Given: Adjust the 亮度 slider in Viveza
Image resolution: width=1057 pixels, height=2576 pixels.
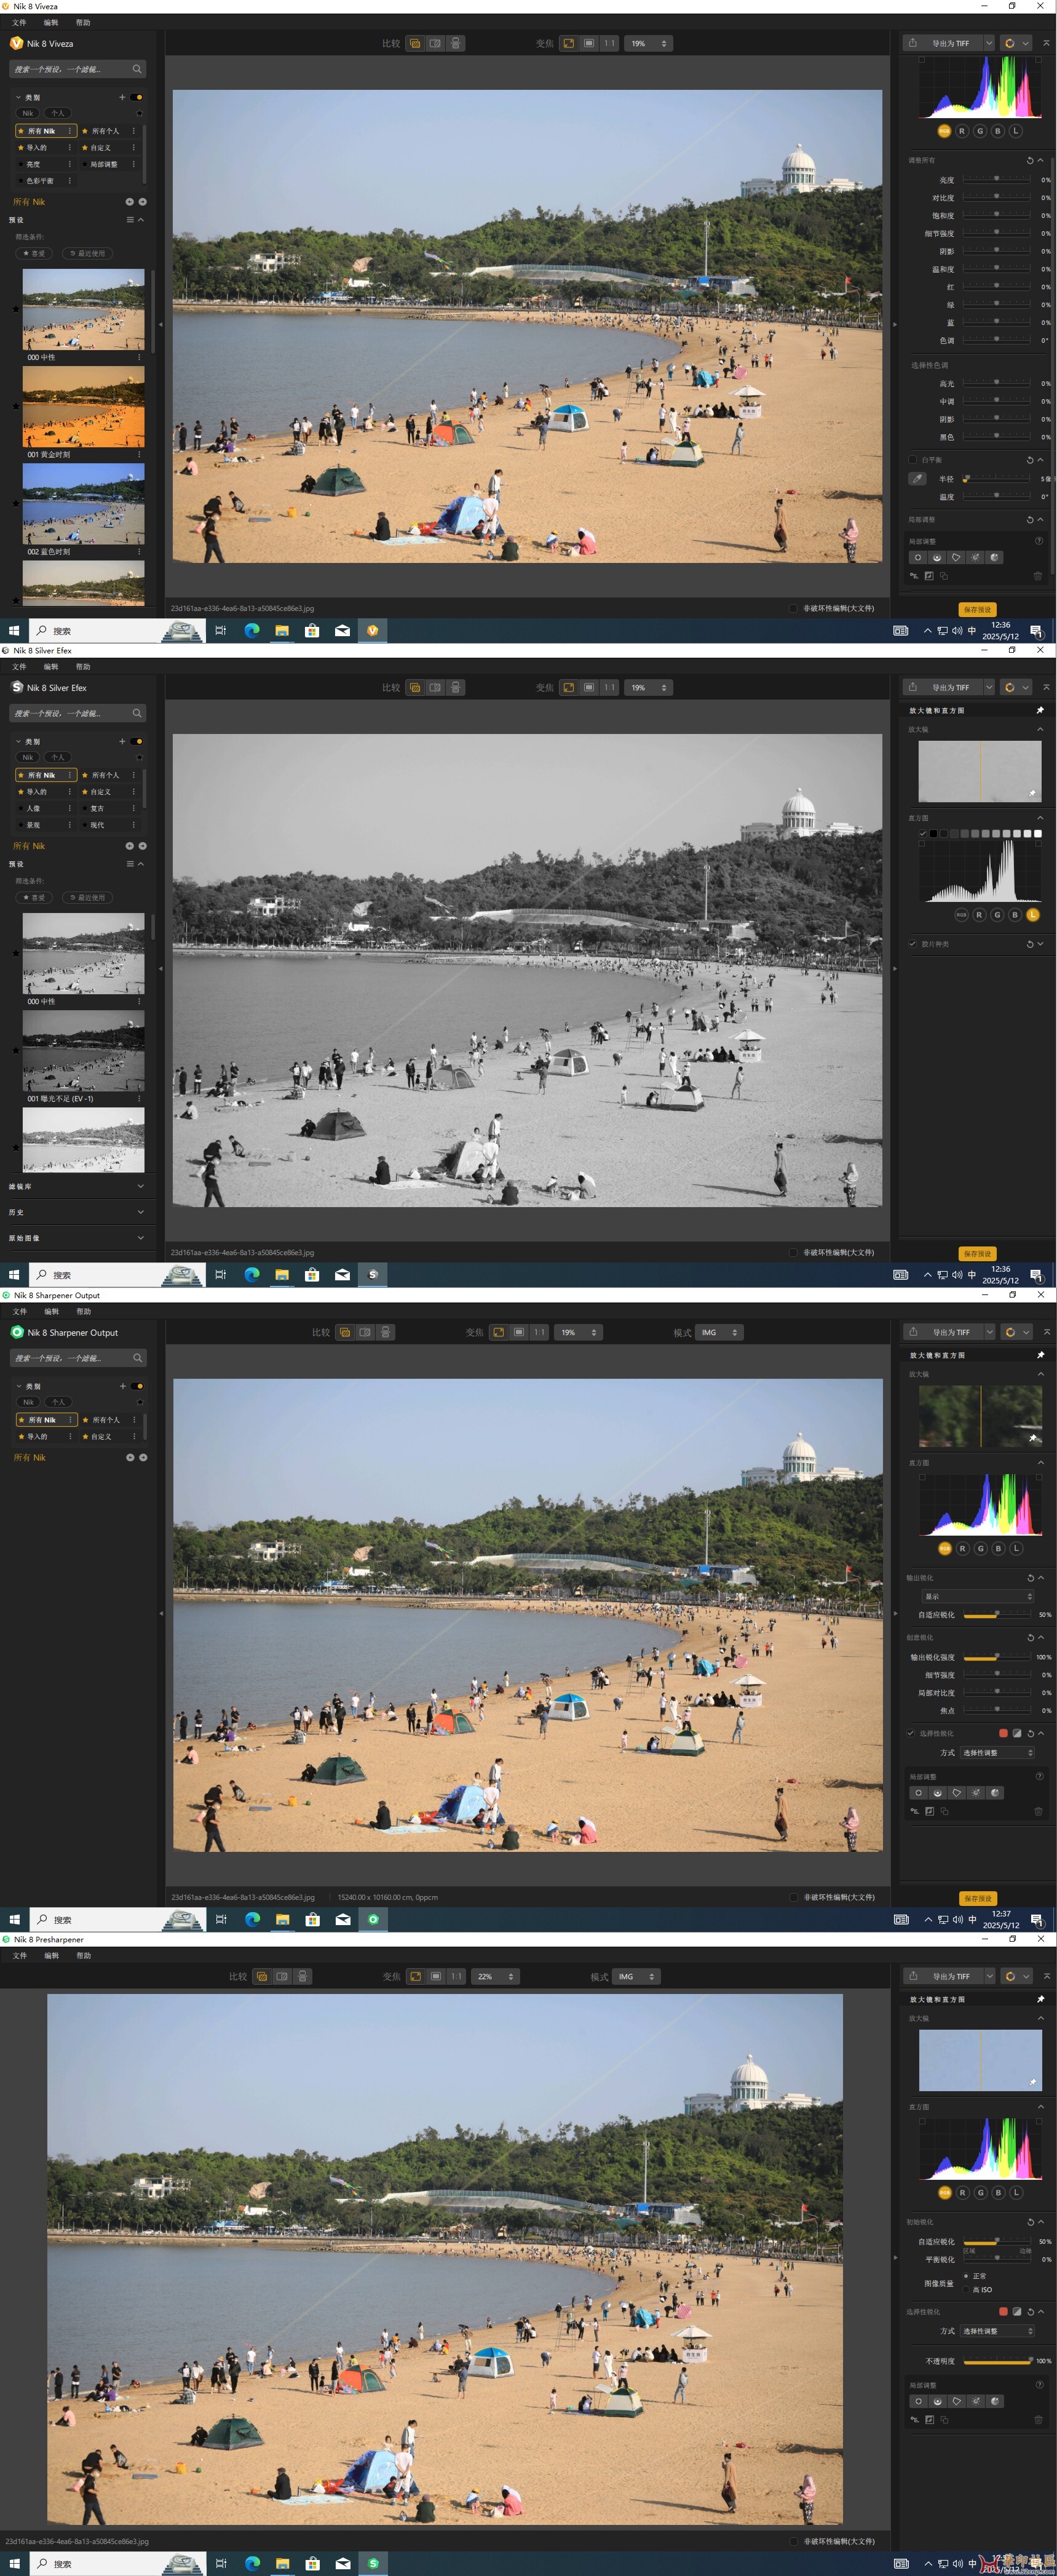Looking at the screenshot, I should 996,180.
